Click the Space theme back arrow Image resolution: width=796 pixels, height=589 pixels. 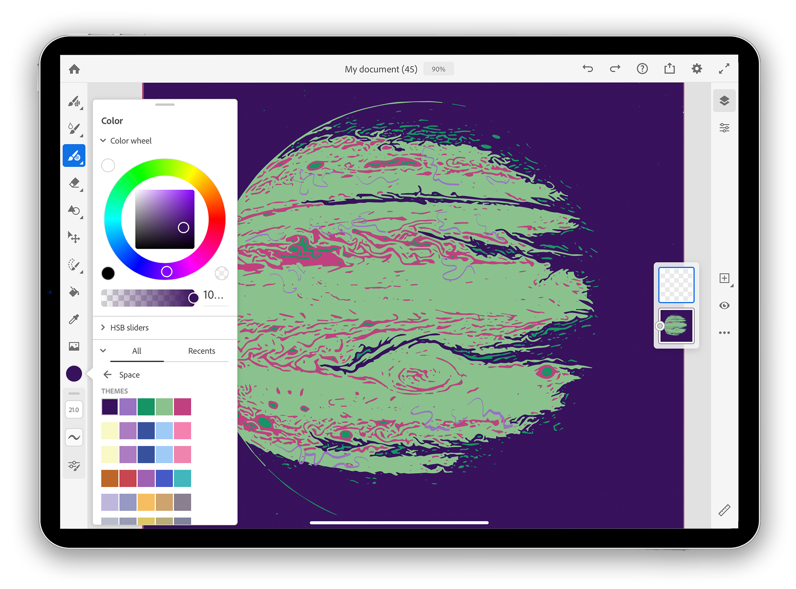(107, 375)
